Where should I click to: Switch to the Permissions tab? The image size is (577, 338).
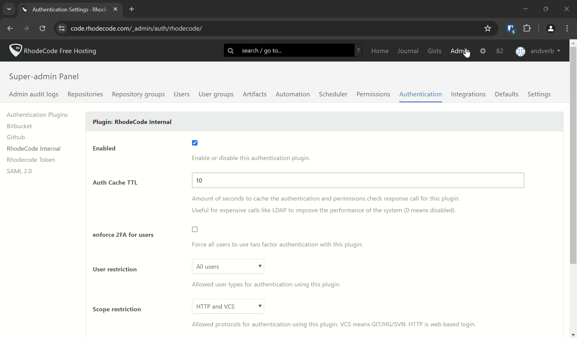[x=373, y=94]
